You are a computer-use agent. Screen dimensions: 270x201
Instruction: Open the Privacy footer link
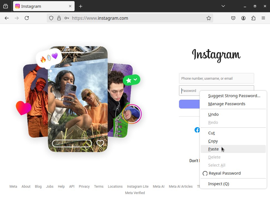point(84,187)
